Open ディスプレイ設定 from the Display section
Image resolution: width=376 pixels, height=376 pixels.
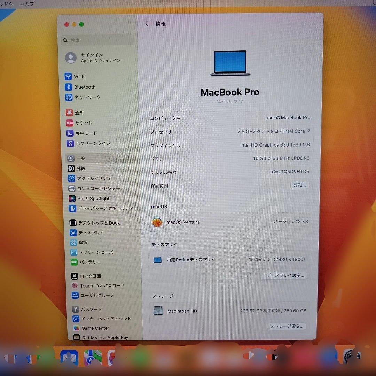[285, 275]
